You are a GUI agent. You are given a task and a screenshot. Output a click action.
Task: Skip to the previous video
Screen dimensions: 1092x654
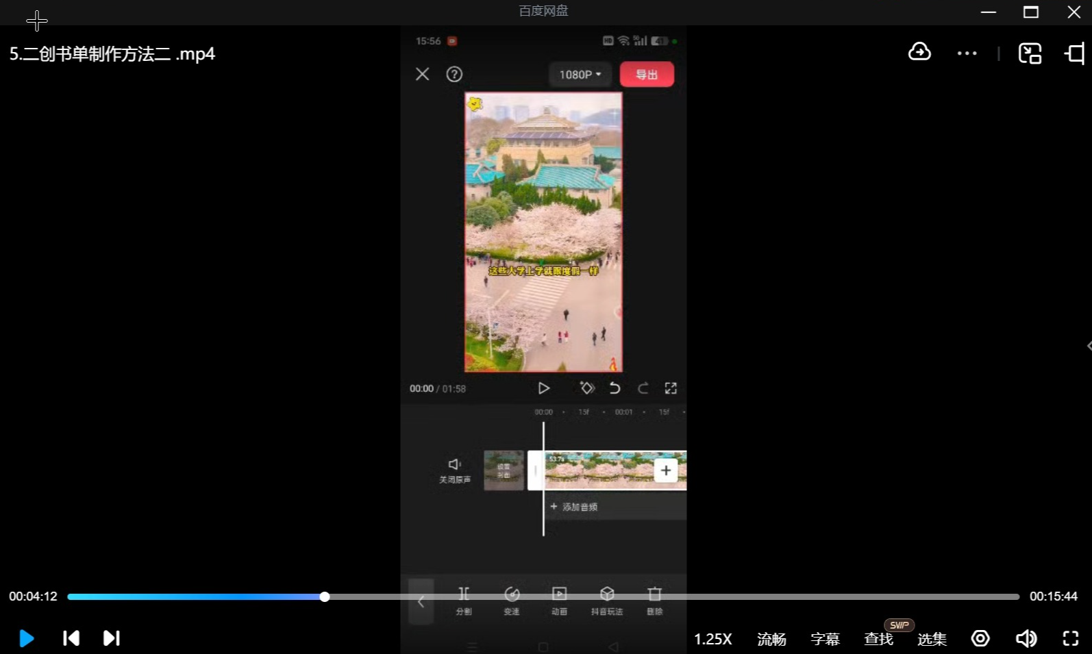pos(71,638)
